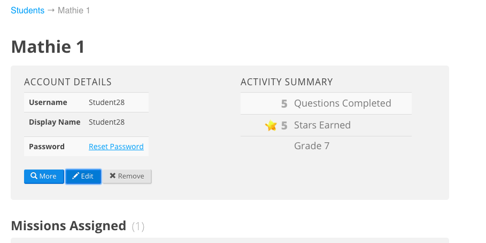Click the Edit button
This screenshot has height=243, width=486.
coord(83,176)
